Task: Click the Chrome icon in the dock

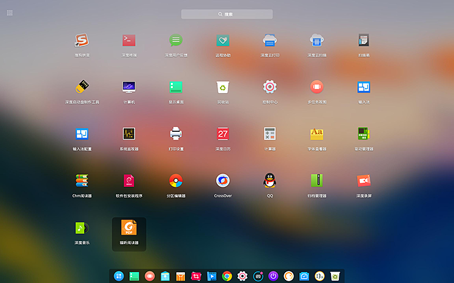Action: [227, 276]
